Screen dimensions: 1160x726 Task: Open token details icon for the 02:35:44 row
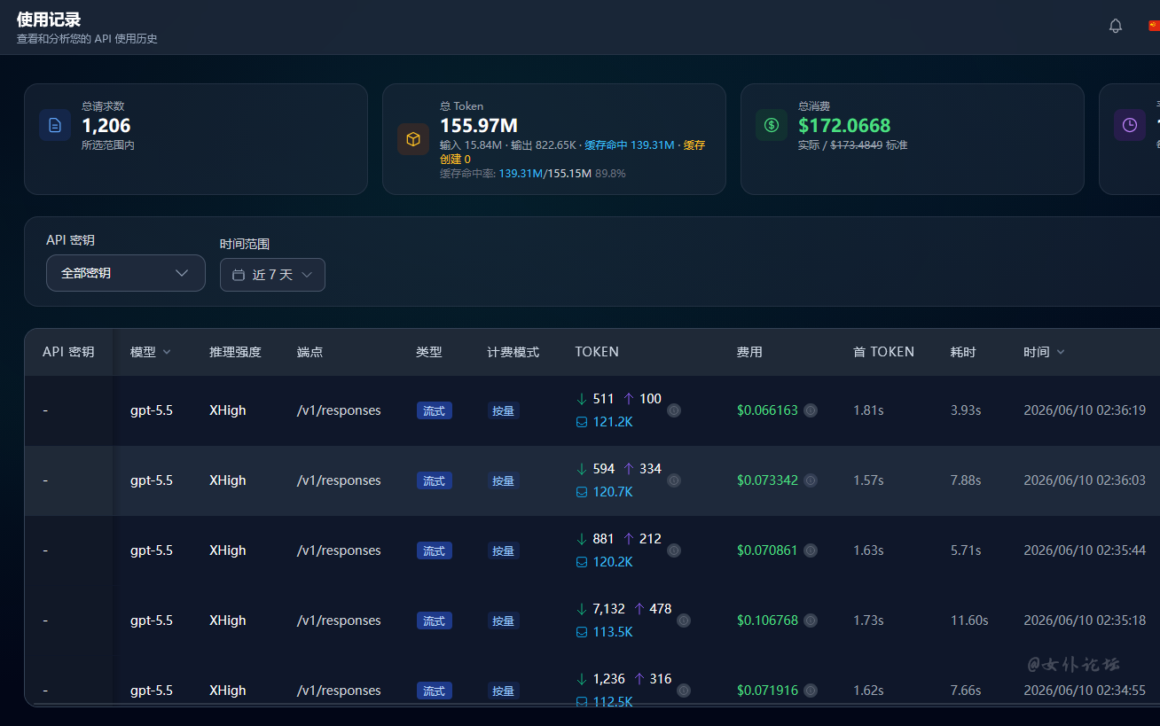click(x=674, y=550)
